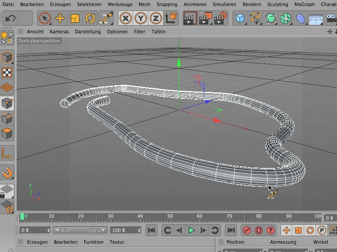The height and width of the screenshot is (252, 337).
Task: Select the Live Selection tool
Action: click(x=45, y=18)
